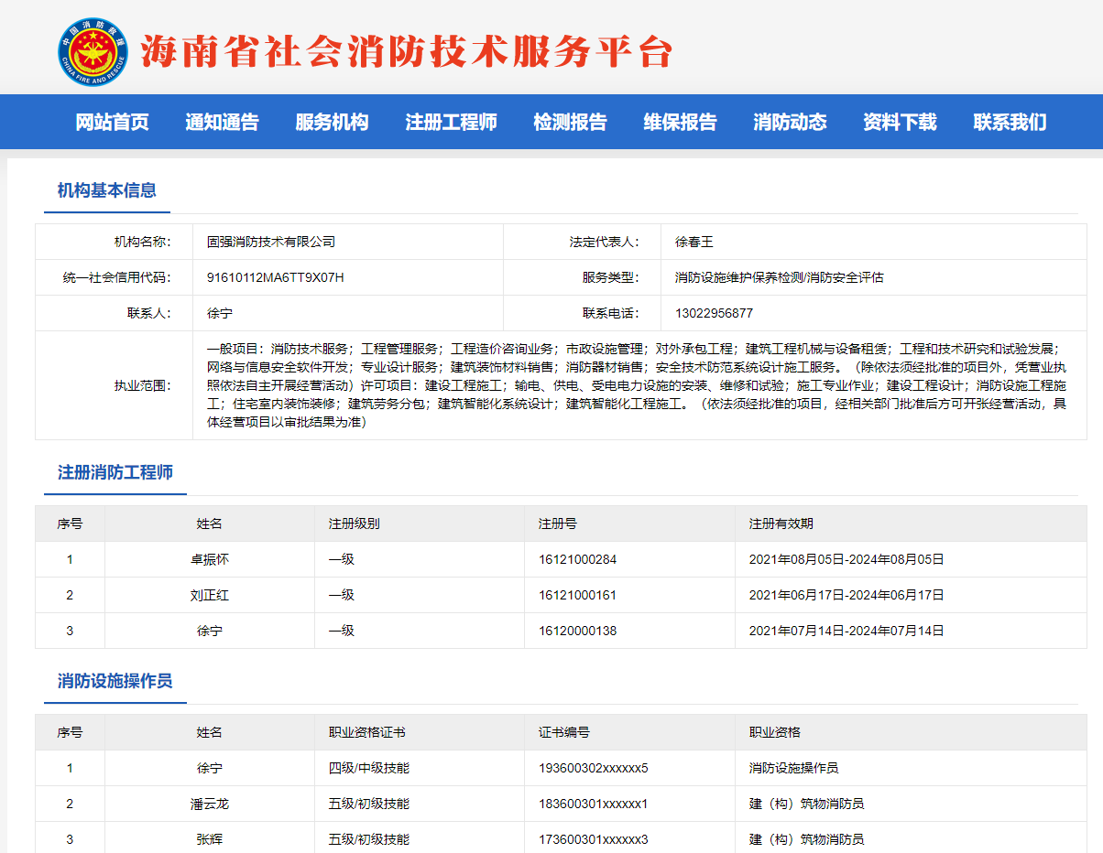Click the 联系我们 menu link
Screen dimensions: 1103x853
1010,122
